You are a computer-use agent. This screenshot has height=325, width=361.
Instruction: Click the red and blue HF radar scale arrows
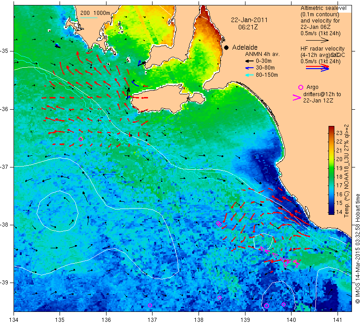[x=318, y=68]
